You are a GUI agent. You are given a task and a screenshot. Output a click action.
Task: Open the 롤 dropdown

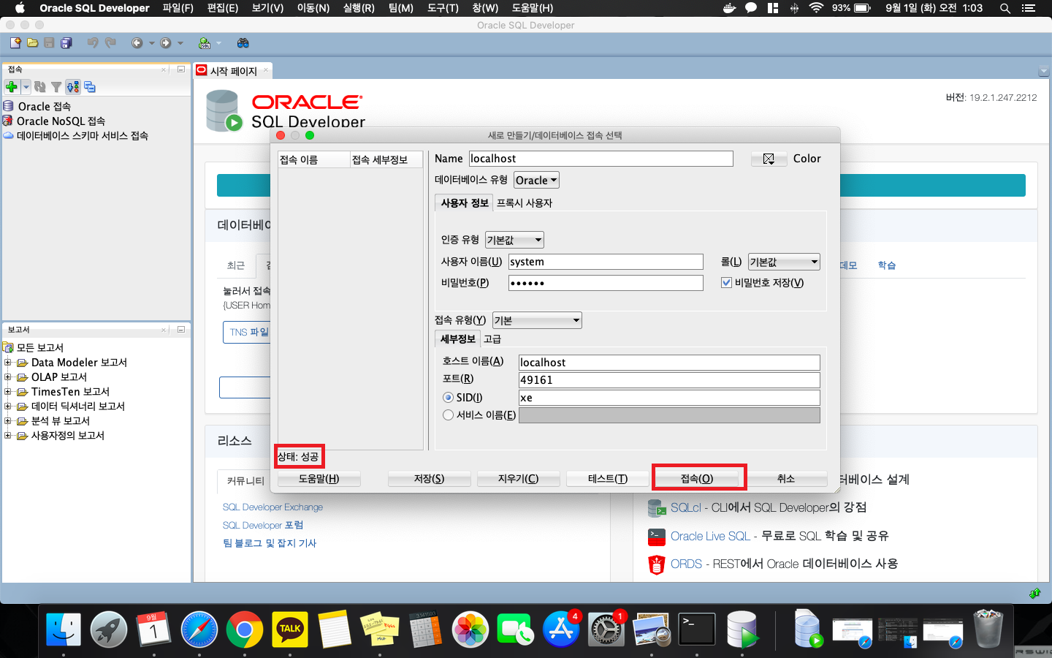click(x=784, y=262)
